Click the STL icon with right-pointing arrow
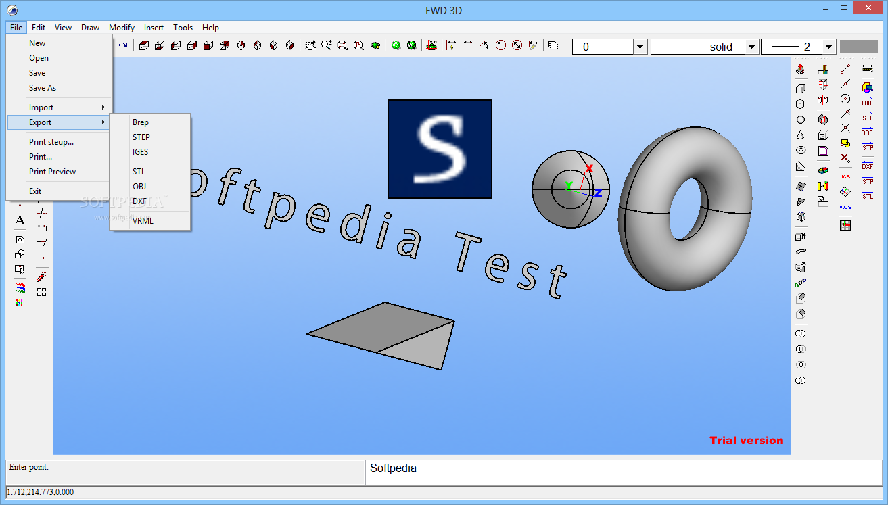This screenshot has width=888, height=505. (x=868, y=118)
